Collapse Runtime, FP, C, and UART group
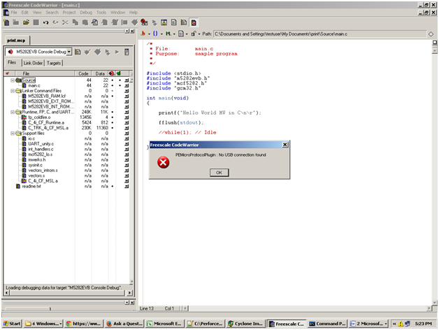Screen dimensions: 439x330 (13, 112)
